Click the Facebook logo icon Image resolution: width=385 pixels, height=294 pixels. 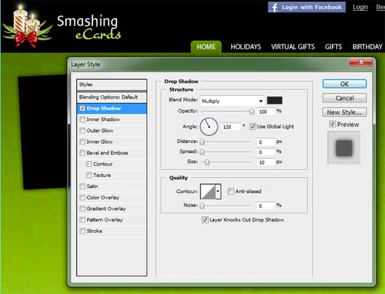[275, 7]
